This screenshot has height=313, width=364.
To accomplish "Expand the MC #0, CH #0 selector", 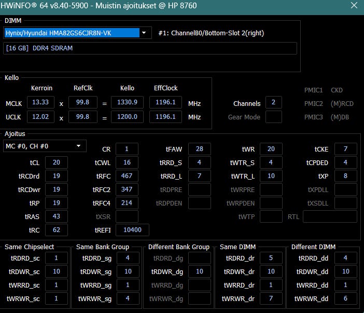I will [x=45, y=146].
